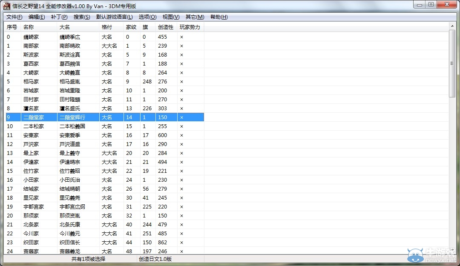This screenshot has width=460, height=266.
Task: Click the 北条氏康 daimyo cell
Action: click(x=70, y=225)
